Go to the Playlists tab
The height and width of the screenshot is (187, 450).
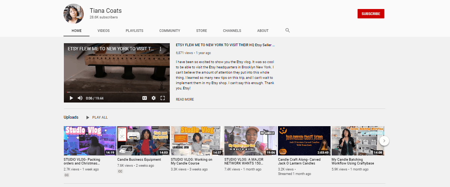(x=134, y=31)
